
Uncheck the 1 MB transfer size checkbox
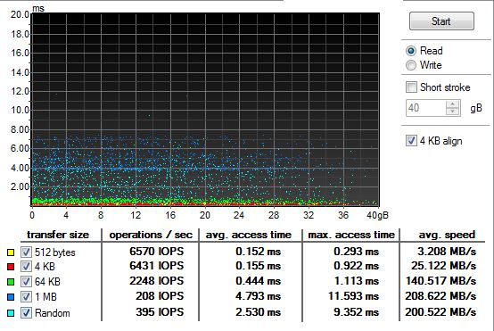point(26,296)
